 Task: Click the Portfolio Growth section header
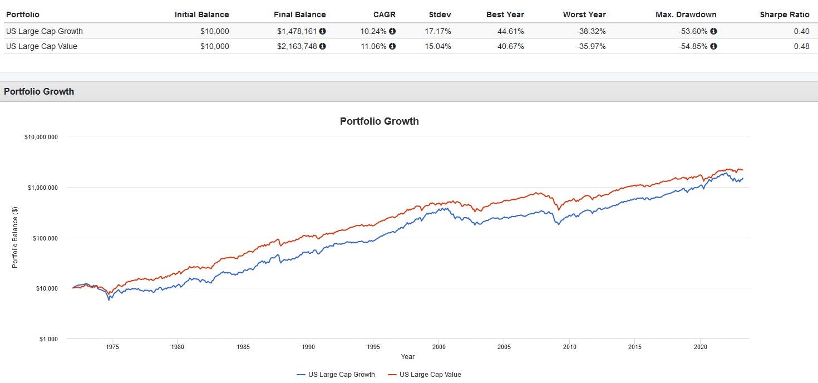coord(39,92)
